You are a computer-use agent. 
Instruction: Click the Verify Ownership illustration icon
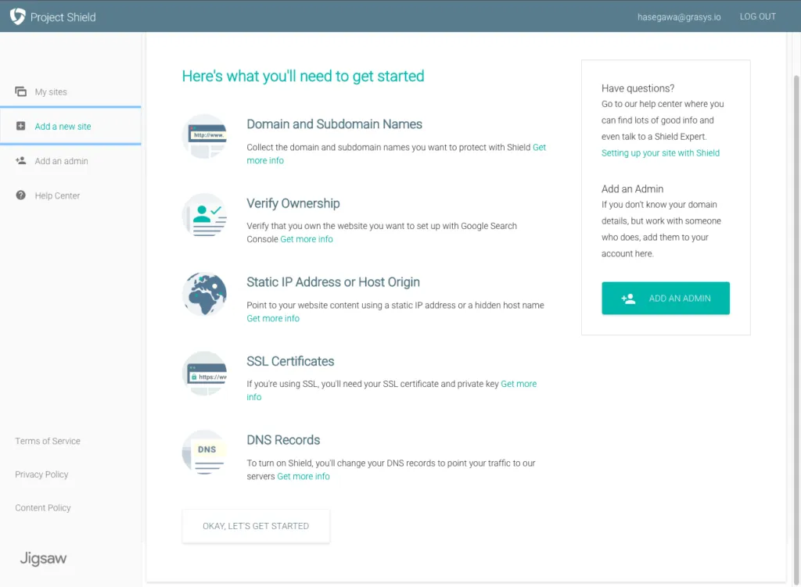(204, 216)
